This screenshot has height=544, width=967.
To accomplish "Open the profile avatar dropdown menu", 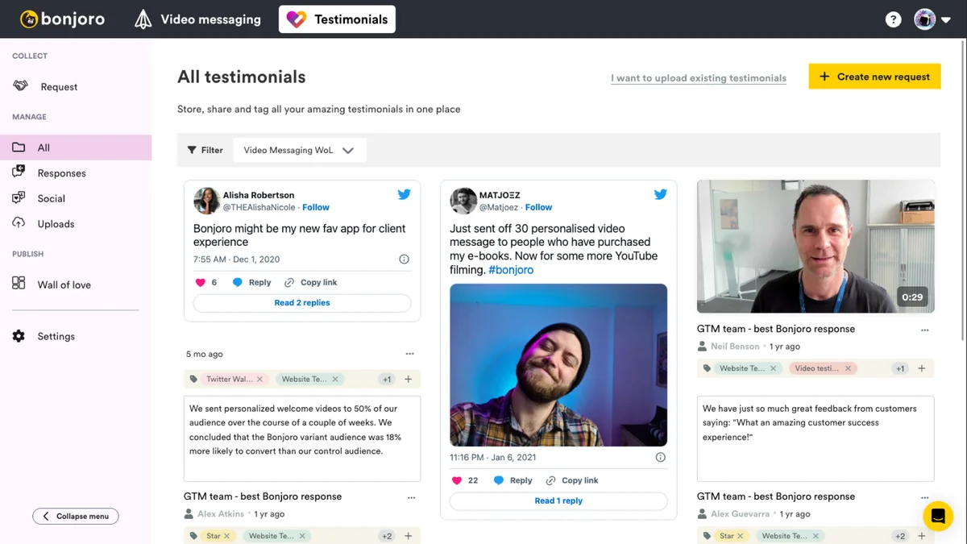I will (x=933, y=19).
